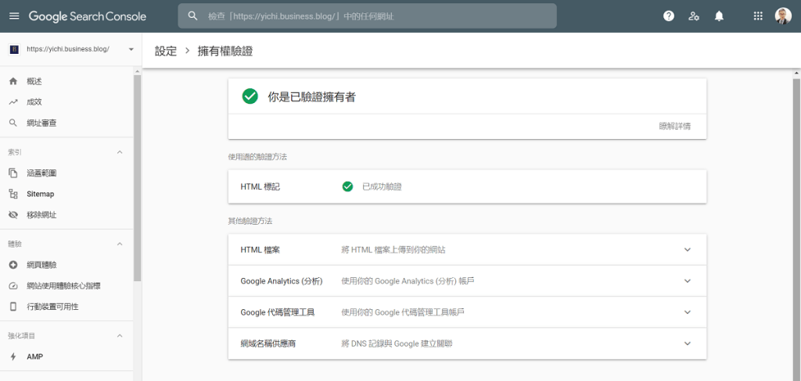
Task: Open the Google apps grid
Action: pyautogui.click(x=758, y=16)
